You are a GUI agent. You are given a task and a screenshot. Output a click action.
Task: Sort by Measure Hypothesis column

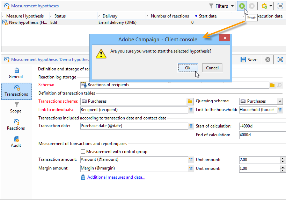pyautogui.click(x=25, y=16)
